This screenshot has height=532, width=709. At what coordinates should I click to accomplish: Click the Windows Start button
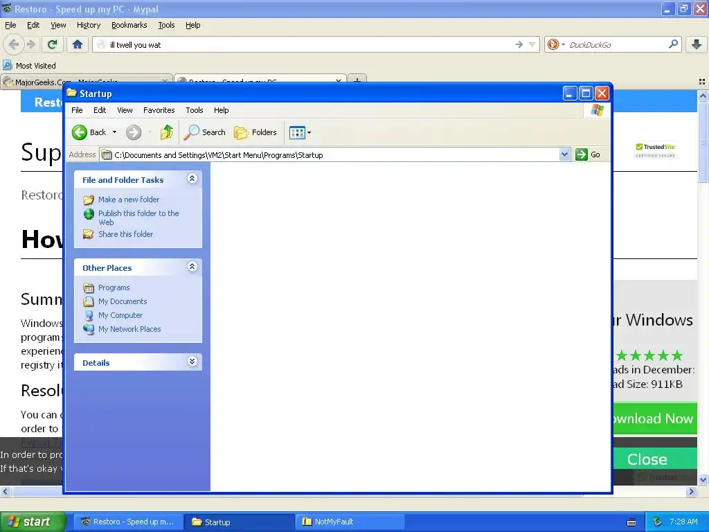[x=33, y=522]
